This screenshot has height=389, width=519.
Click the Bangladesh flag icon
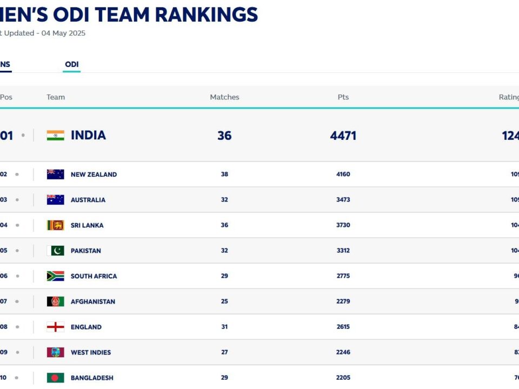55,378
